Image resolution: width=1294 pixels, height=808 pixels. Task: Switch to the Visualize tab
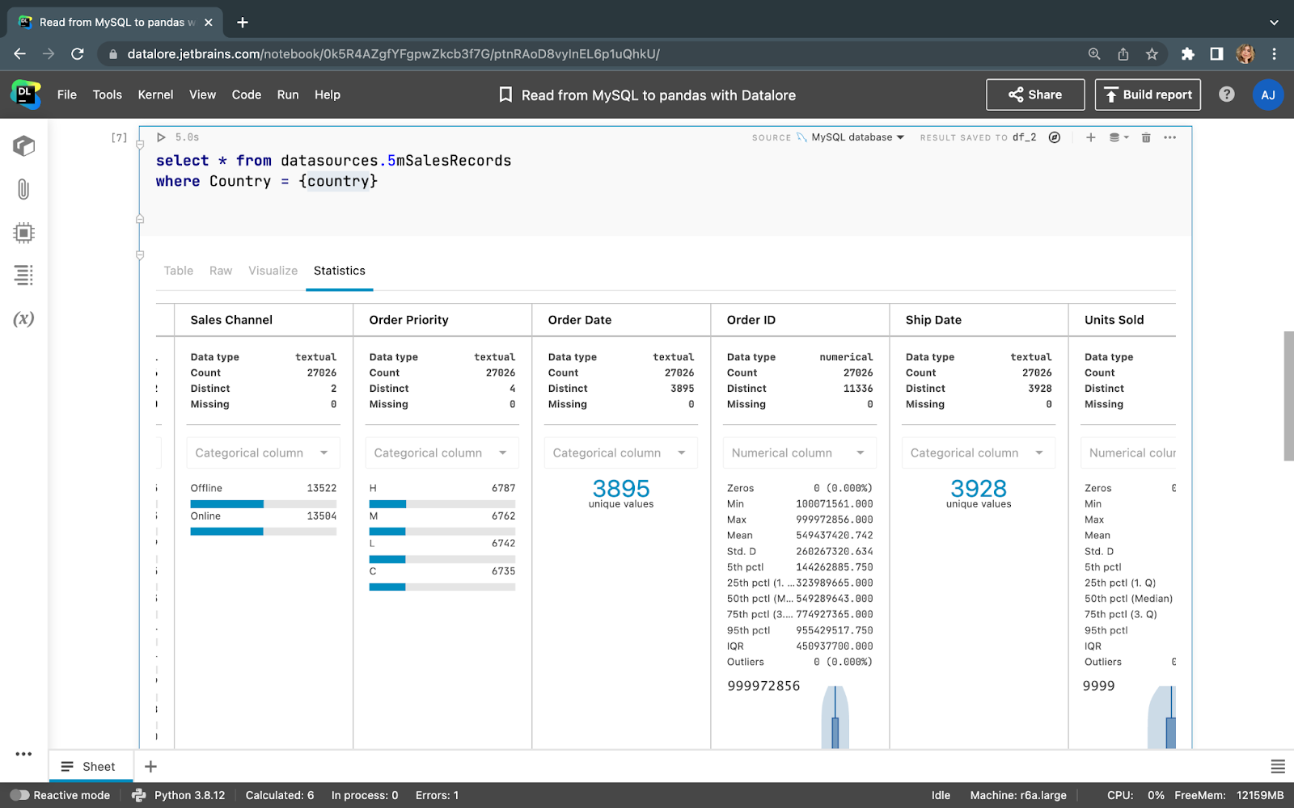(273, 271)
